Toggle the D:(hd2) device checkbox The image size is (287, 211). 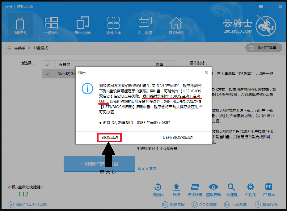47,74
